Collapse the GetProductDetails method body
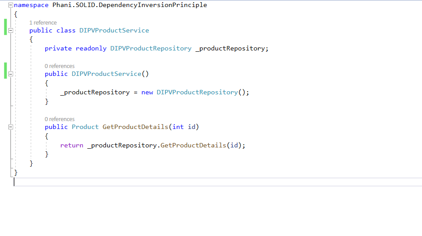The height and width of the screenshot is (236, 422). [x=11, y=127]
